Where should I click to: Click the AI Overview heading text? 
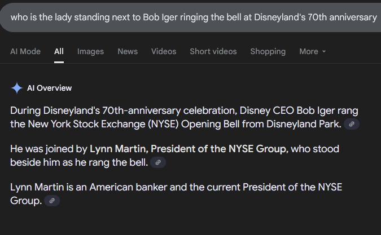pyautogui.click(x=49, y=88)
